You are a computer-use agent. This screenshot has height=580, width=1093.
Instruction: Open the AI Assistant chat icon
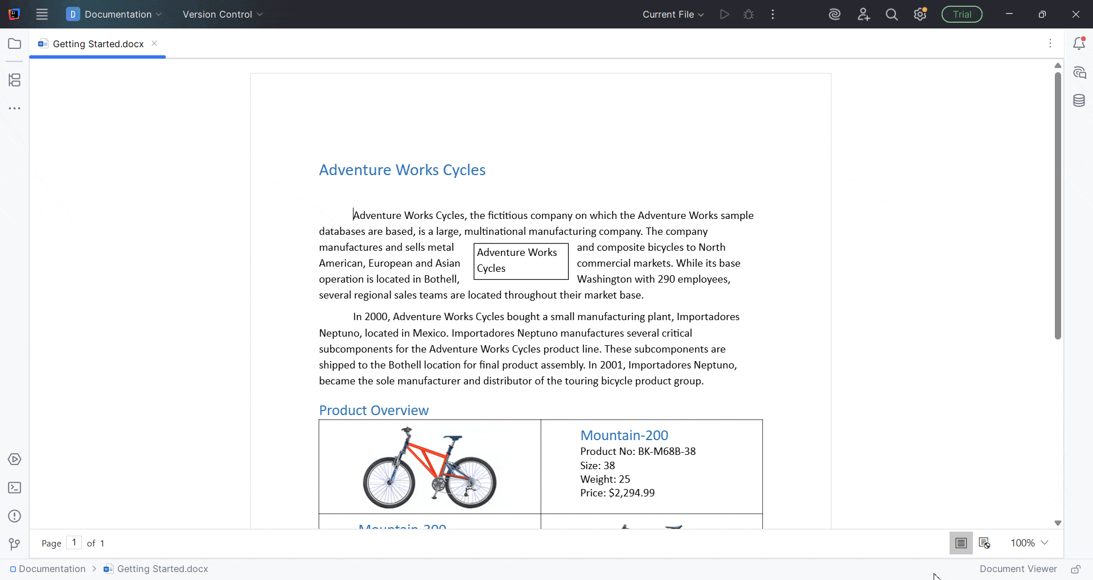pyautogui.click(x=1079, y=73)
